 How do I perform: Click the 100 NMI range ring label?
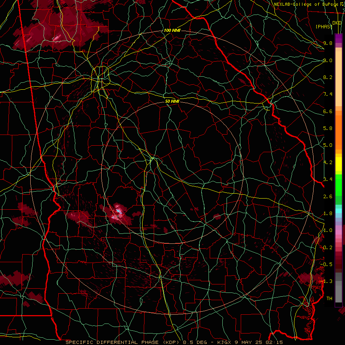pos(172,30)
